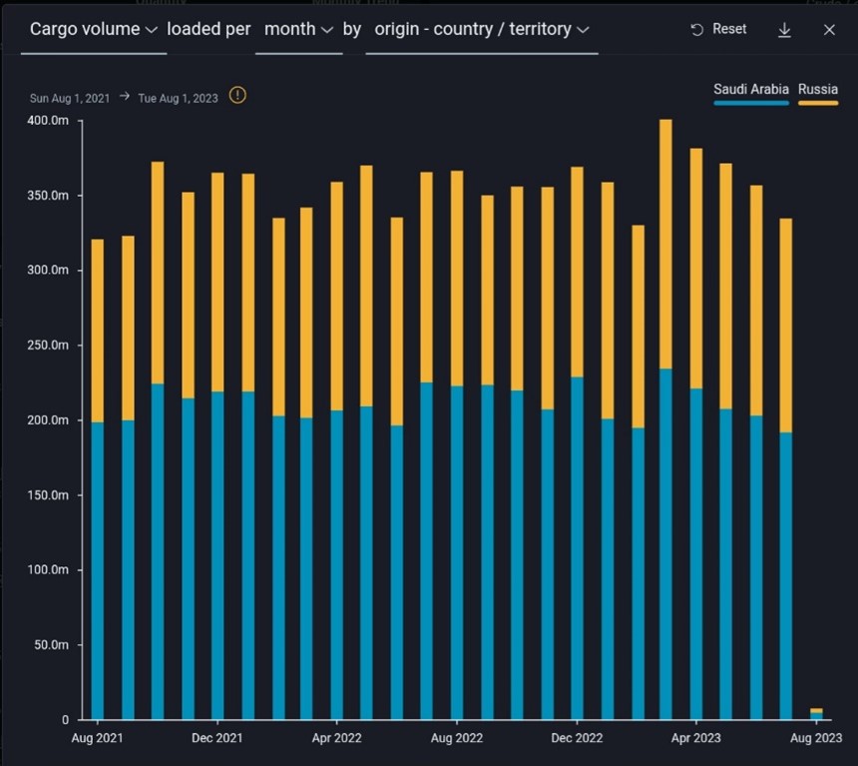Click the Reset button
The height and width of the screenshot is (766, 858).
pyautogui.click(x=718, y=29)
